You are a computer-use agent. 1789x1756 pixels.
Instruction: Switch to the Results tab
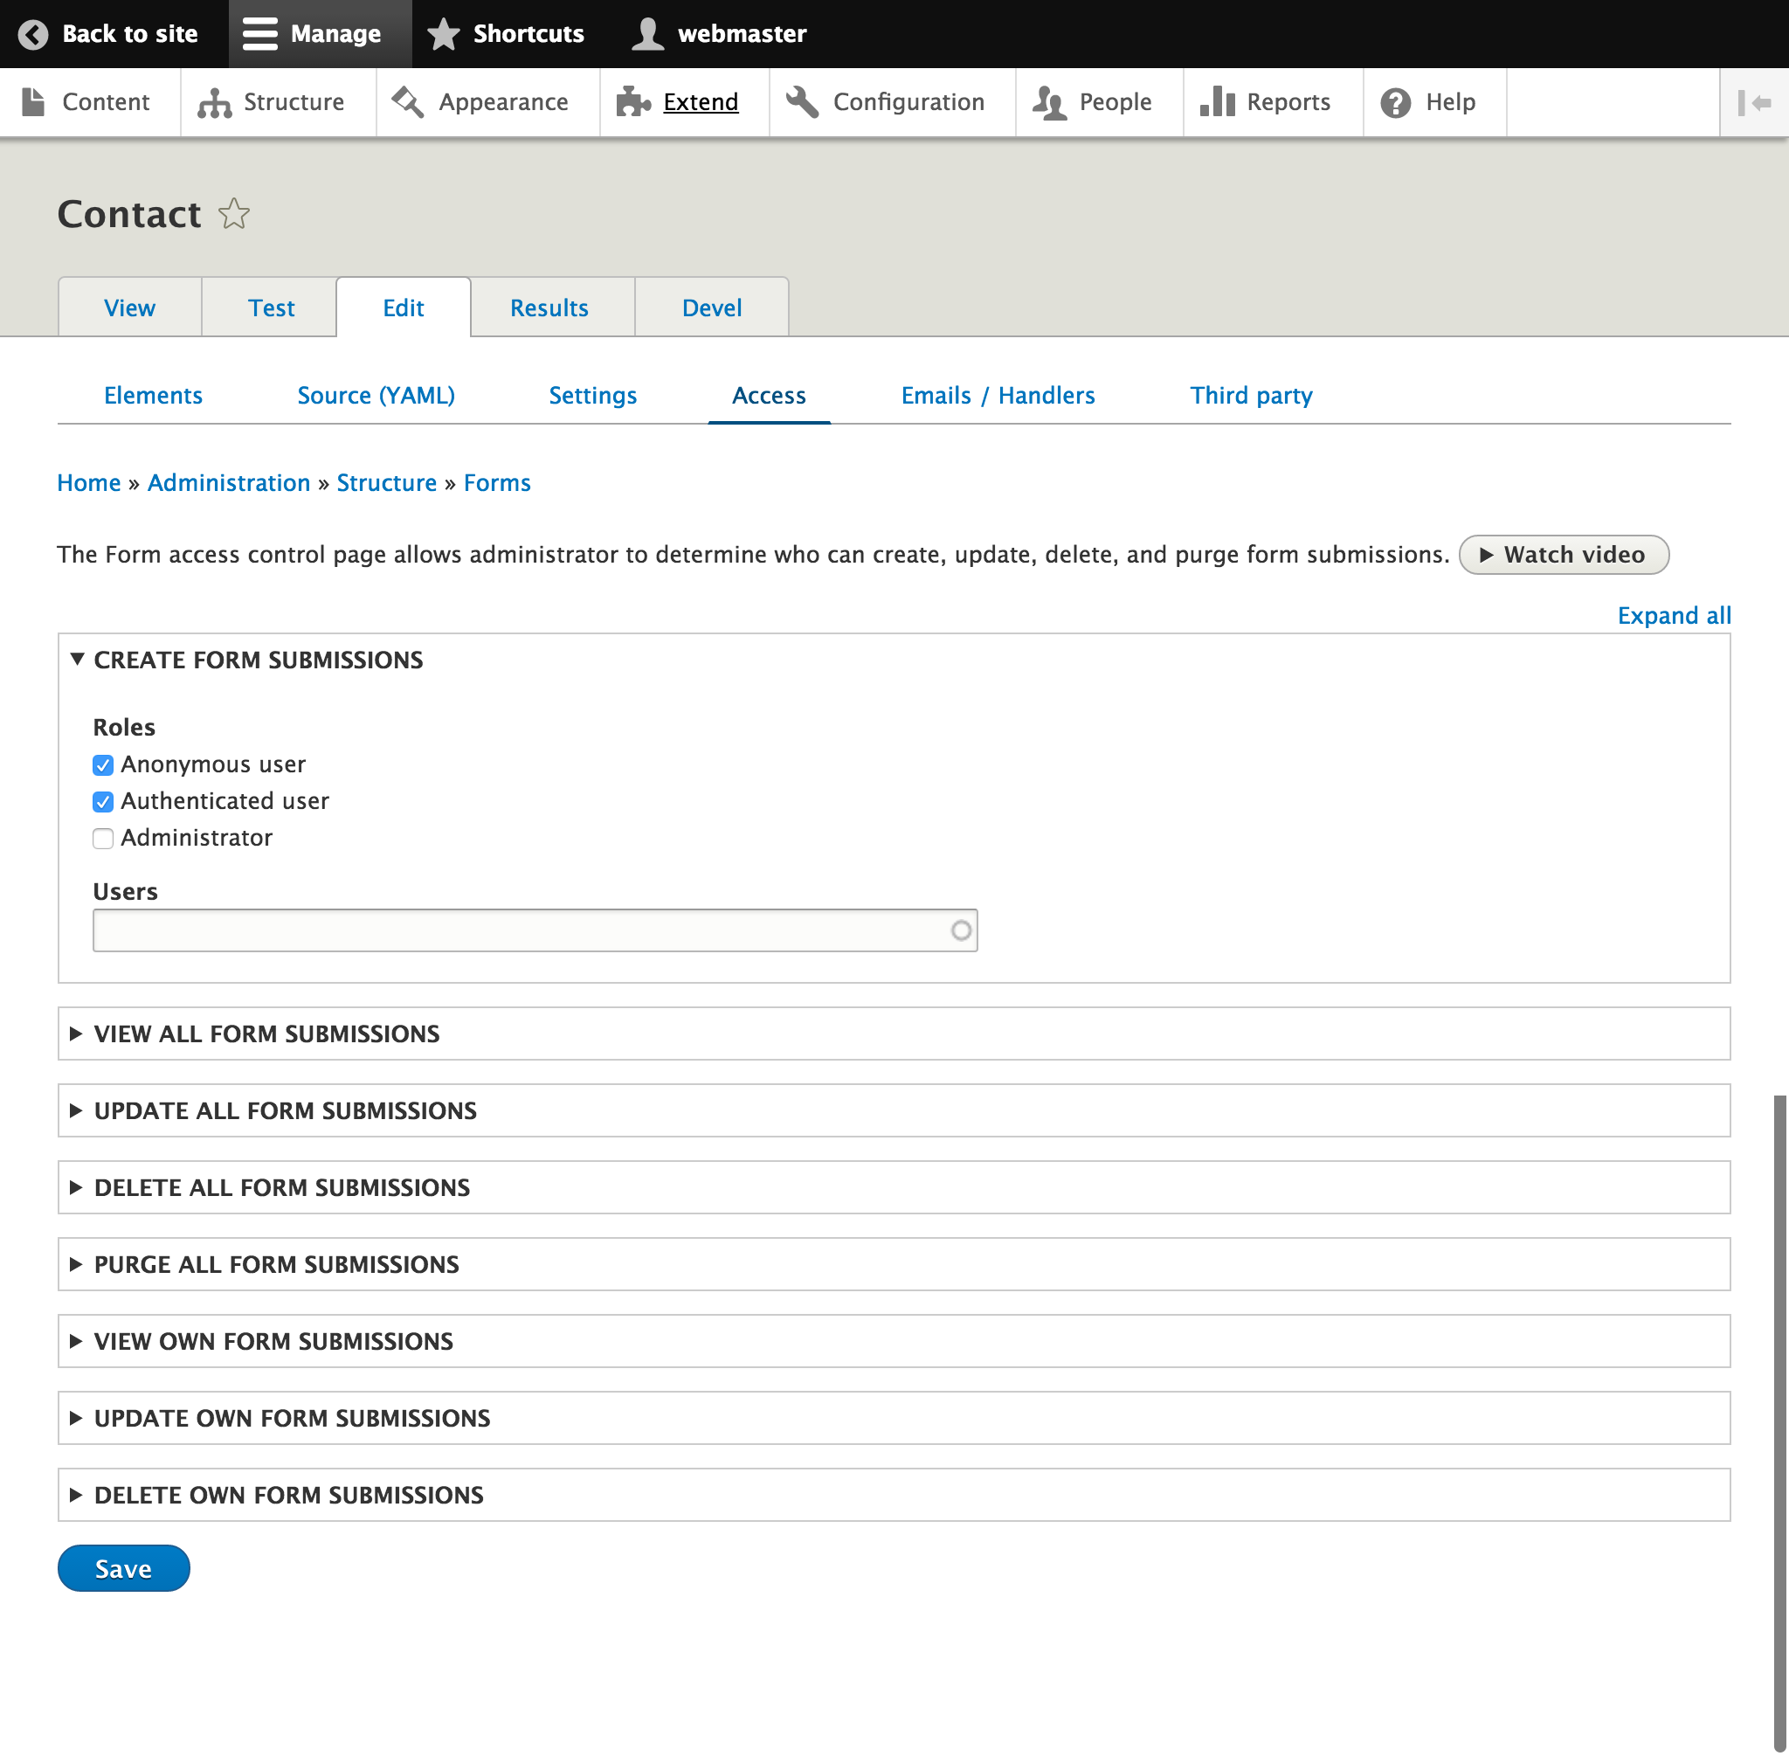point(549,308)
